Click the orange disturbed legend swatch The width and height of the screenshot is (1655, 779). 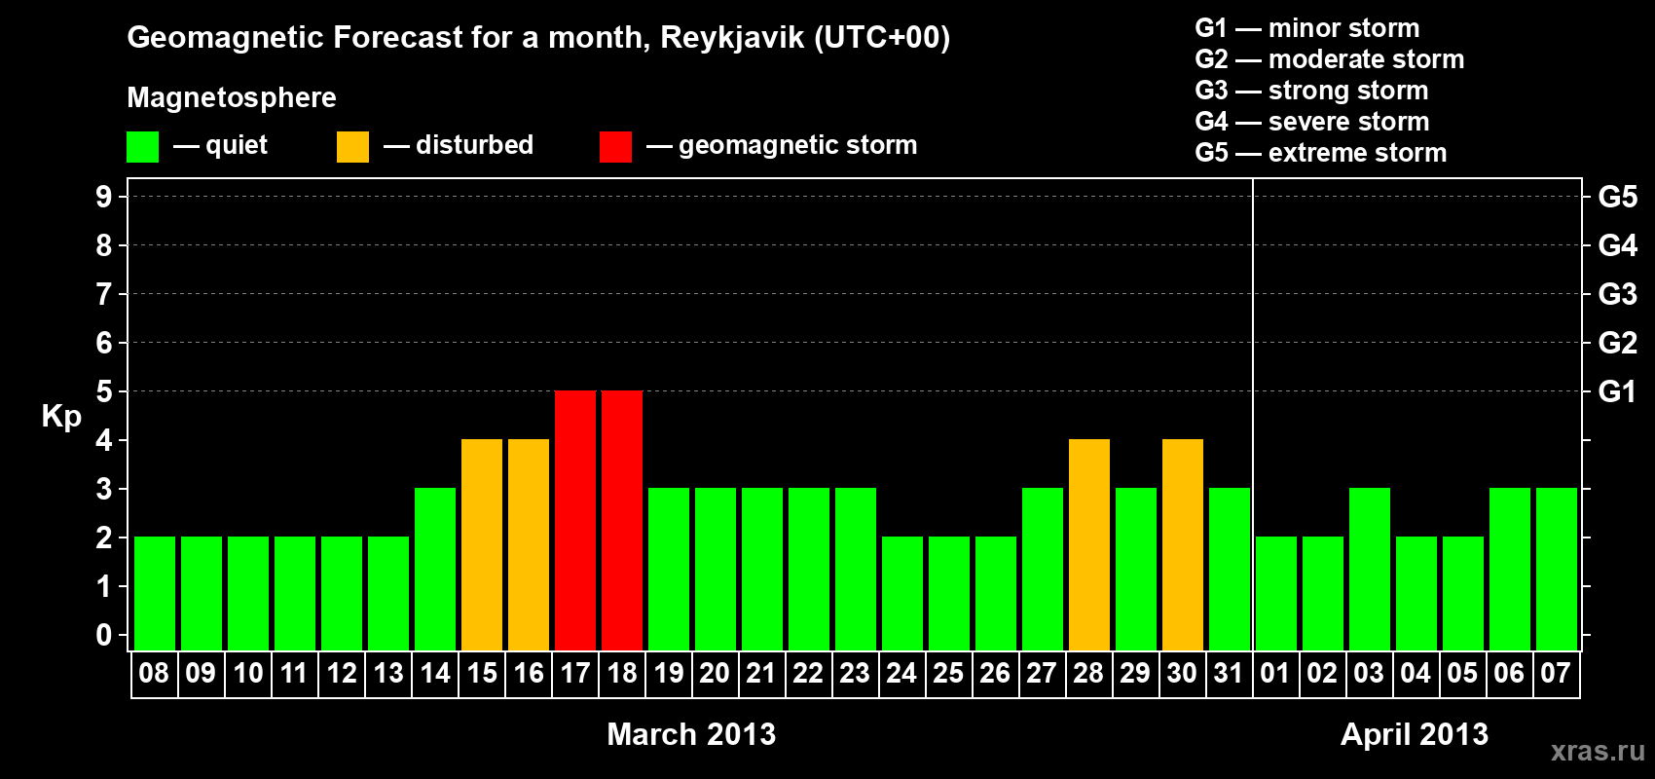(x=352, y=147)
